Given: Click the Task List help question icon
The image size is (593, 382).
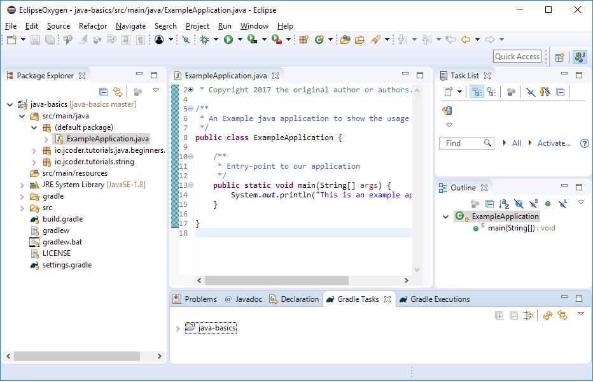Looking at the screenshot, I should pyautogui.click(x=584, y=143).
